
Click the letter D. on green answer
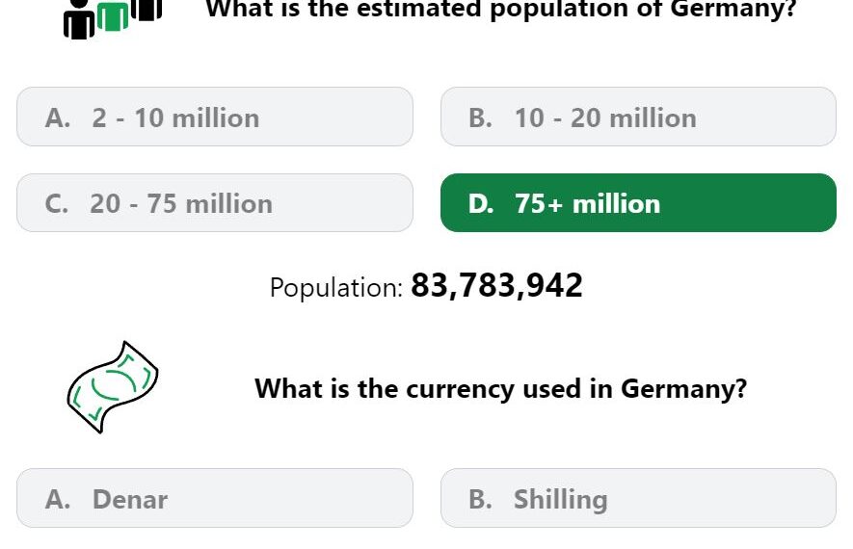coord(481,204)
